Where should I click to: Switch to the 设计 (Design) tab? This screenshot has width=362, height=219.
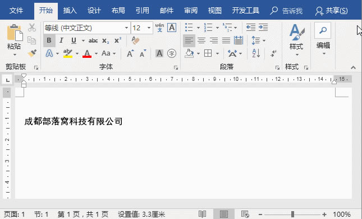[94, 11]
